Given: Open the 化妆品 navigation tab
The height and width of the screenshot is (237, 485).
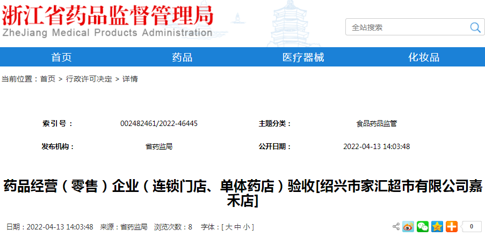Looking at the screenshot, I should pos(424,57).
